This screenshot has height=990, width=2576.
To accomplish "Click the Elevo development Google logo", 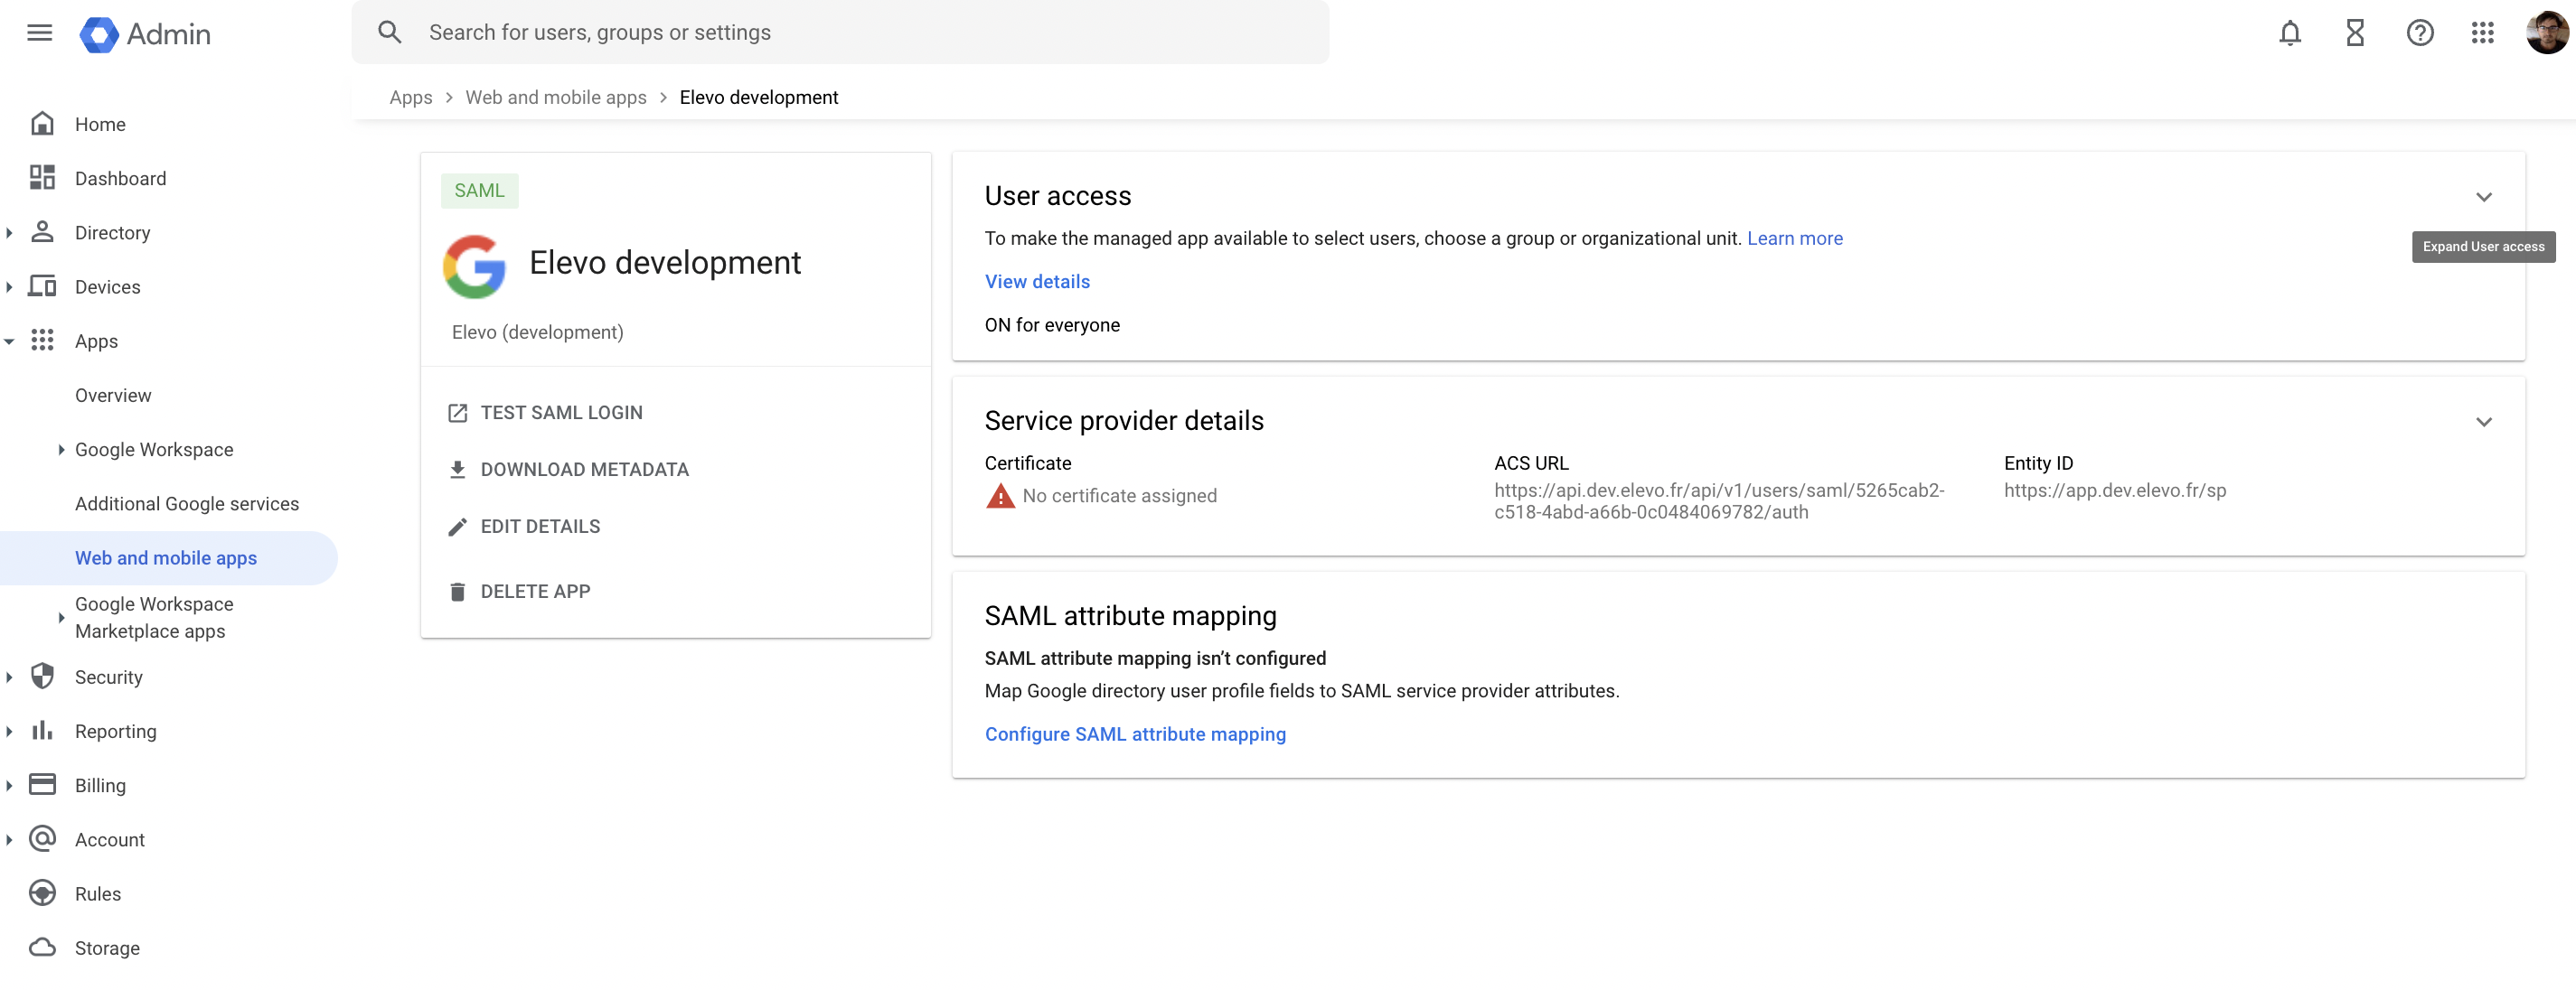I will 474,266.
